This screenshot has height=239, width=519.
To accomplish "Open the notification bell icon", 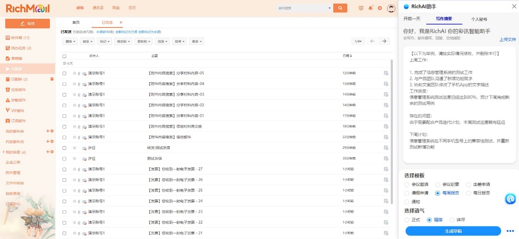I will click(x=370, y=8).
